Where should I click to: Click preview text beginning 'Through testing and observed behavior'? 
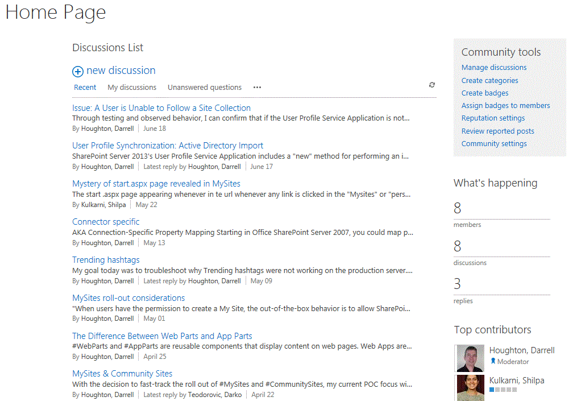(x=241, y=118)
